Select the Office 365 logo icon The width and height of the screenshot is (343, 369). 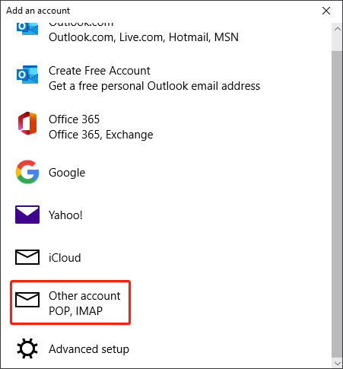[x=27, y=123]
